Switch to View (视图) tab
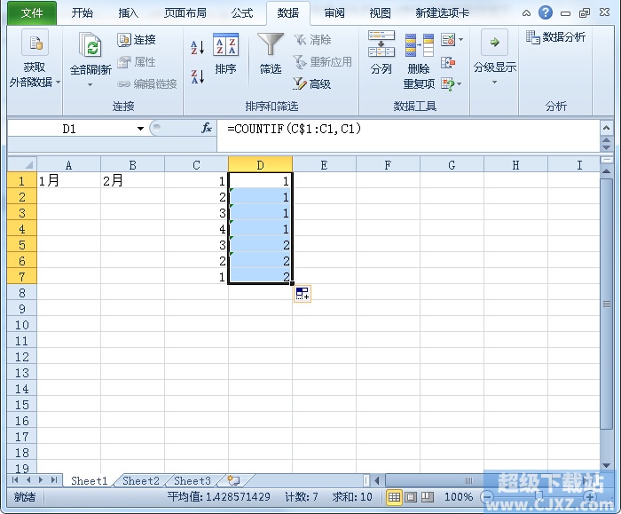The image size is (621, 514). (381, 13)
